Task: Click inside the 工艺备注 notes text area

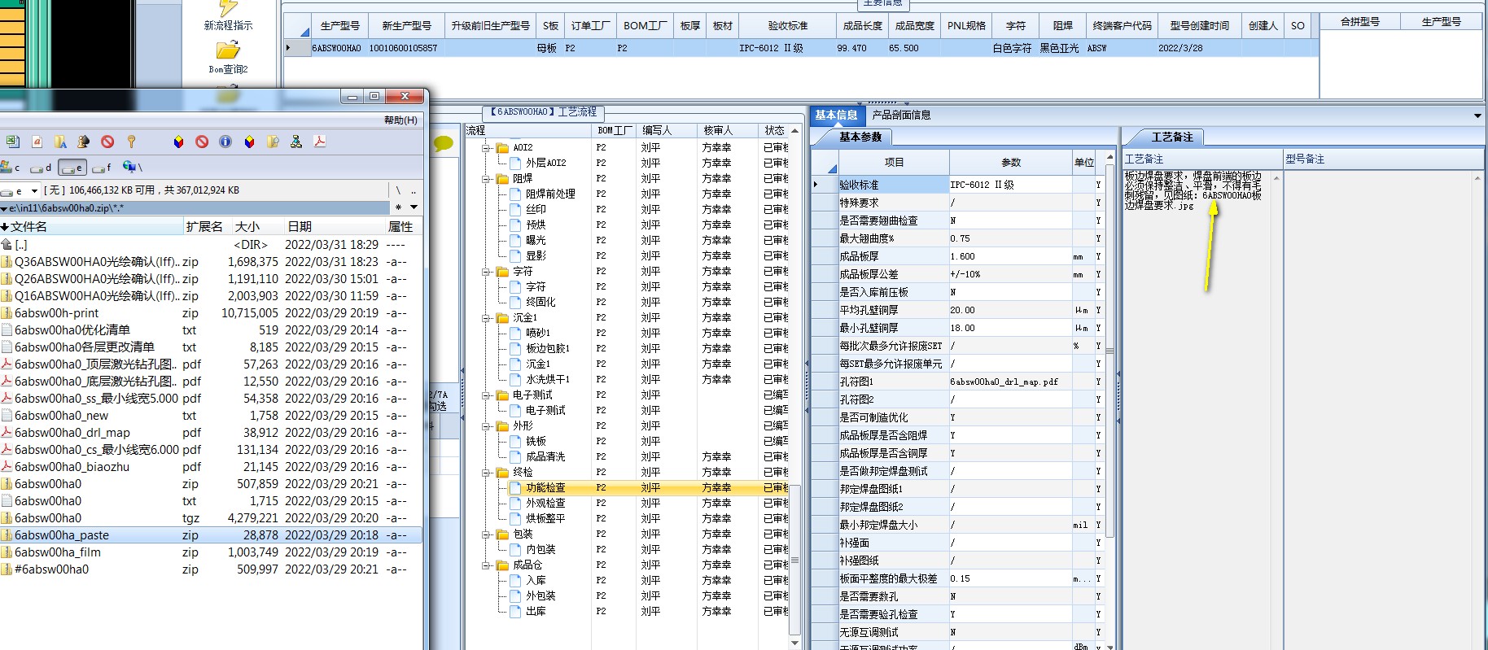Action: pyautogui.click(x=1197, y=407)
